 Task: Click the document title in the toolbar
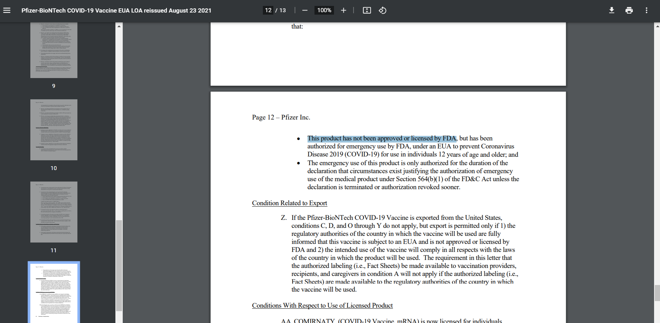click(116, 10)
